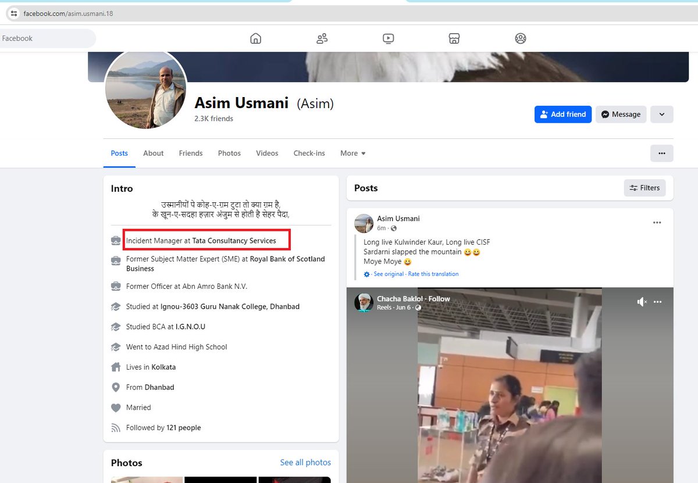
Task: Open the Facebook Home icon
Action: click(255, 38)
